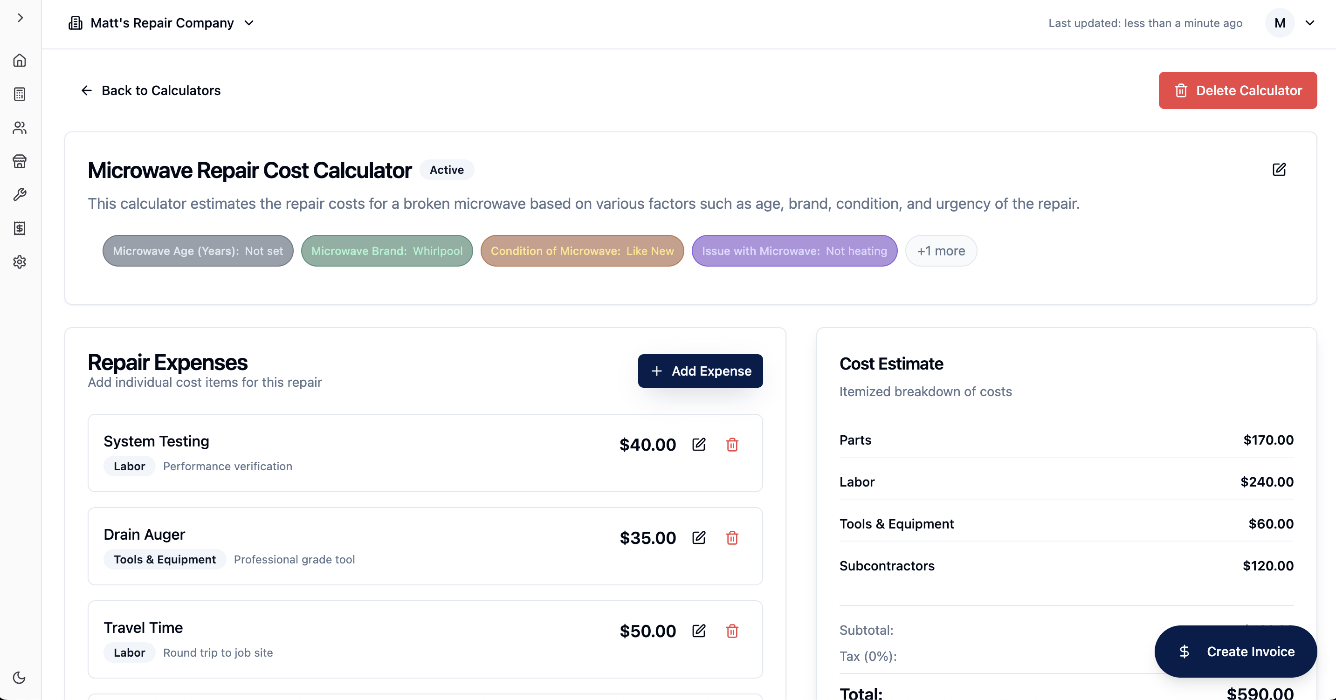Expand the user menu chevron
The width and height of the screenshot is (1336, 700).
pos(1309,23)
